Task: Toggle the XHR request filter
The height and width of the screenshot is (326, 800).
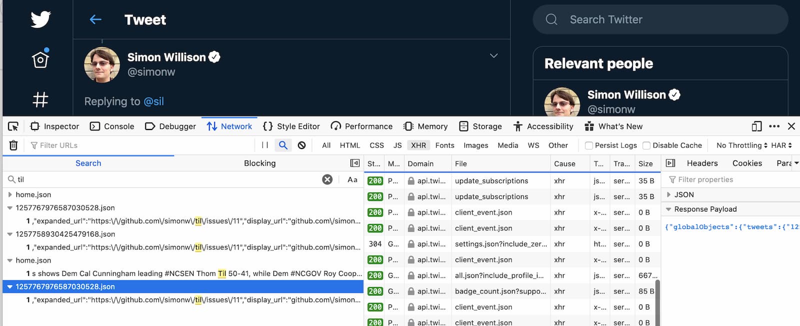Action: [418, 145]
